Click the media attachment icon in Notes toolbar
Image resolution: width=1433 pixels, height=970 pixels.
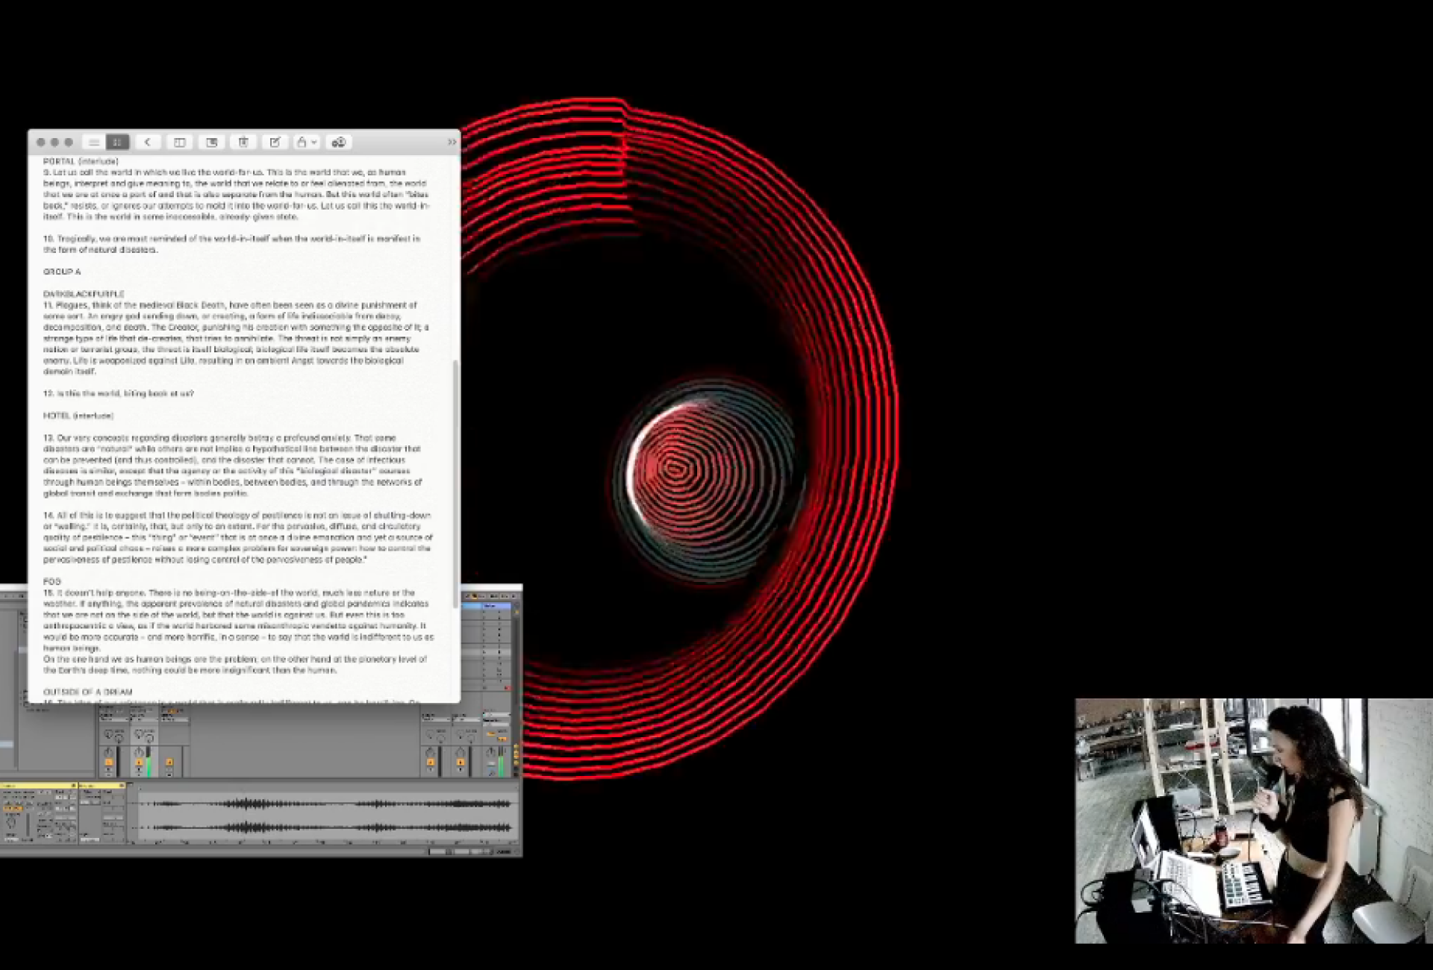pyautogui.click(x=213, y=142)
